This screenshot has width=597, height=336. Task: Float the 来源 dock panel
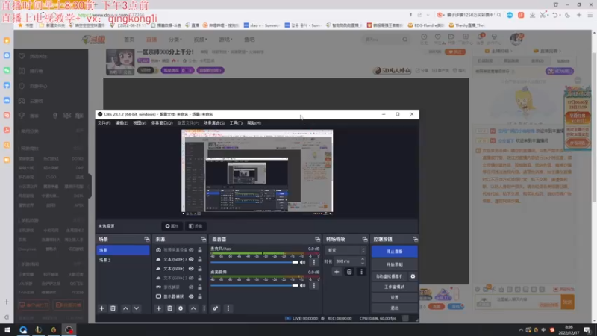pos(203,239)
